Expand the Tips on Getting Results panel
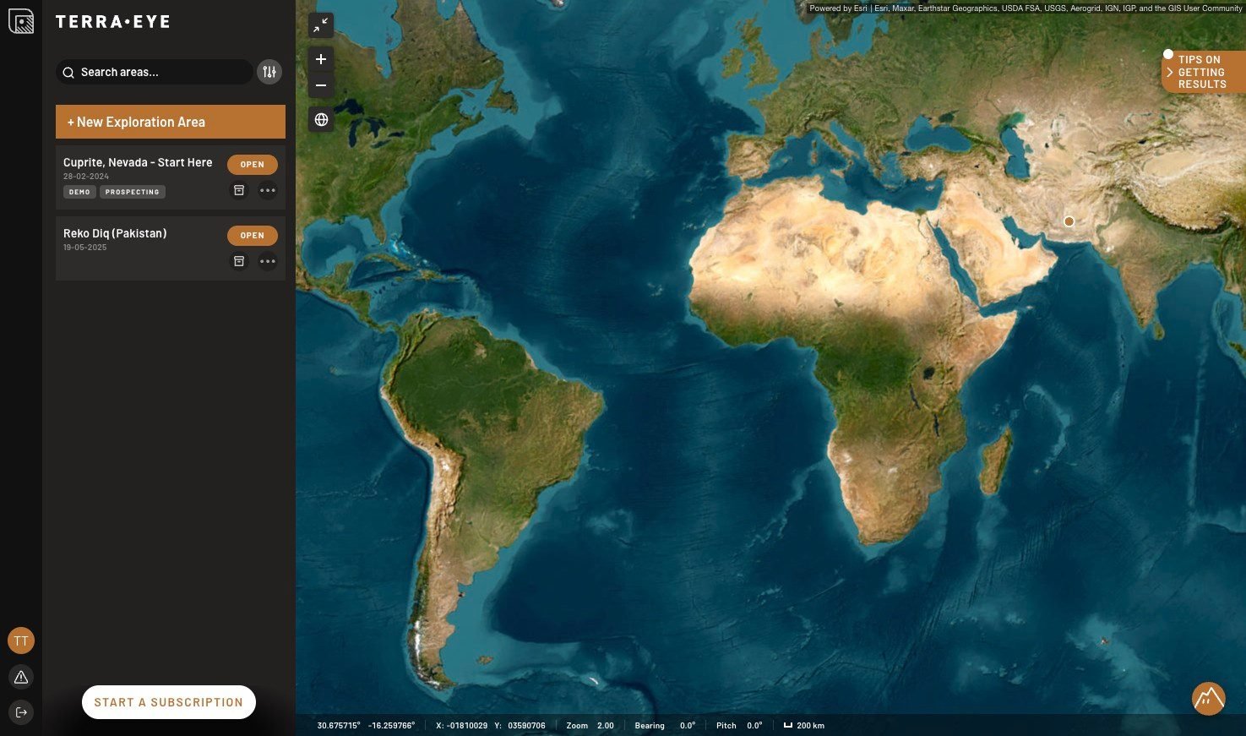This screenshot has width=1246, height=736. coord(1203,72)
